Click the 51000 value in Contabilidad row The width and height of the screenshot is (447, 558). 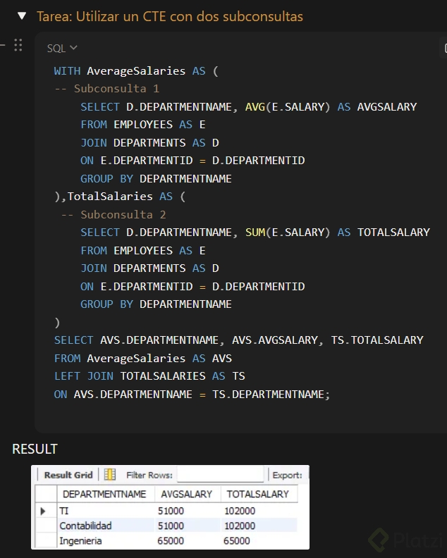point(171,526)
